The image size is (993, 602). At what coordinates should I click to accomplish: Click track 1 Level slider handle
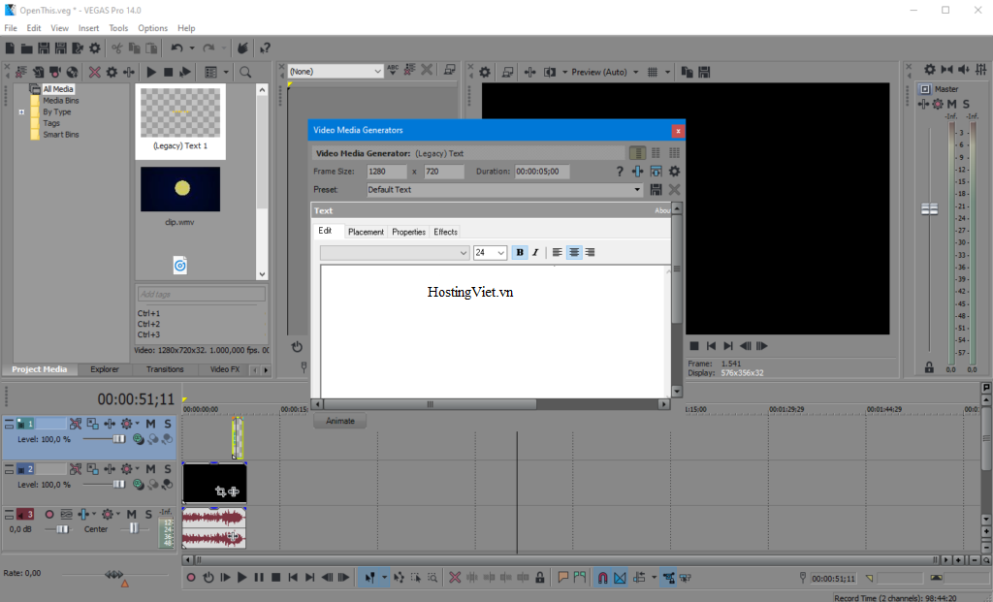119,439
